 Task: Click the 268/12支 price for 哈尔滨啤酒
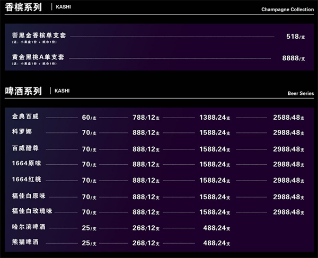click(x=146, y=228)
